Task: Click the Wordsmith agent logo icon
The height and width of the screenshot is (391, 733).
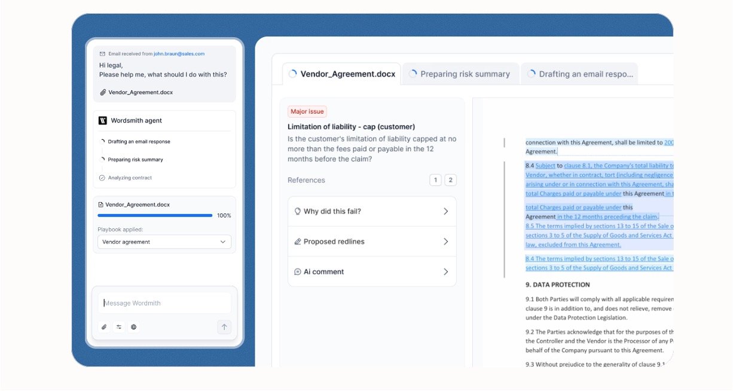Action: tap(103, 121)
